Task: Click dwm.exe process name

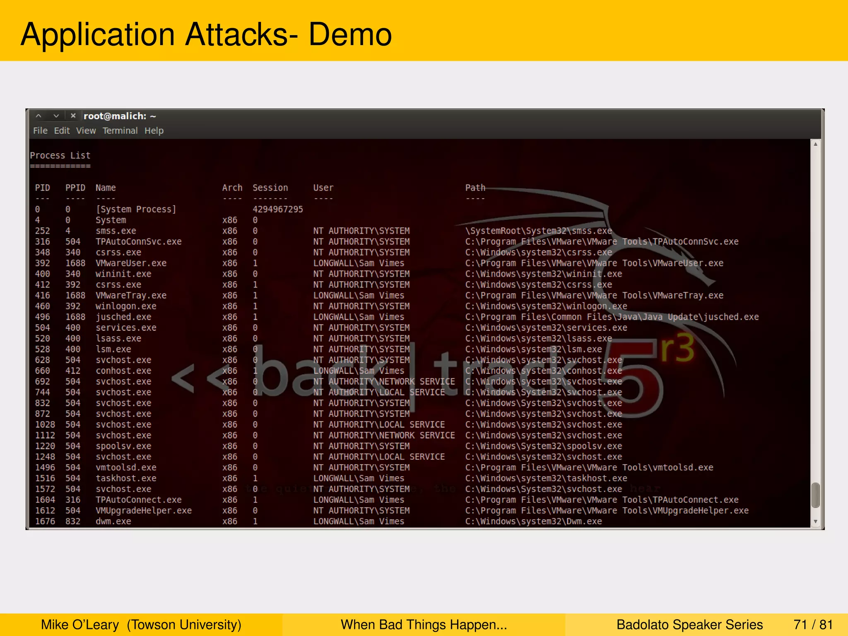Action: (x=113, y=522)
